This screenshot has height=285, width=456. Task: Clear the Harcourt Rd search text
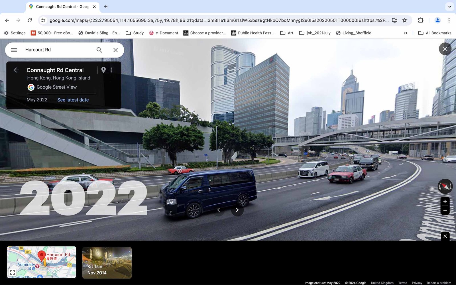point(115,50)
